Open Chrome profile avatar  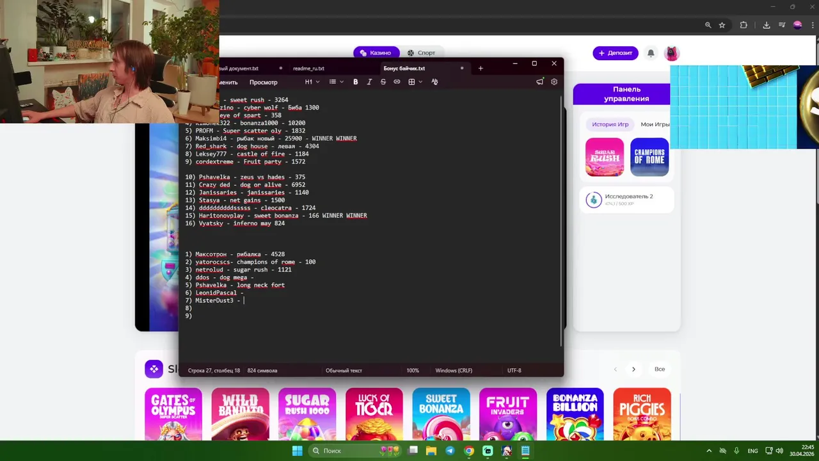pyautogui.click(x=797, y=25)
